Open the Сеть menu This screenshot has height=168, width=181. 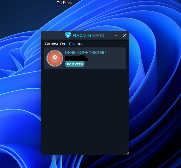(x=64, y=44)
